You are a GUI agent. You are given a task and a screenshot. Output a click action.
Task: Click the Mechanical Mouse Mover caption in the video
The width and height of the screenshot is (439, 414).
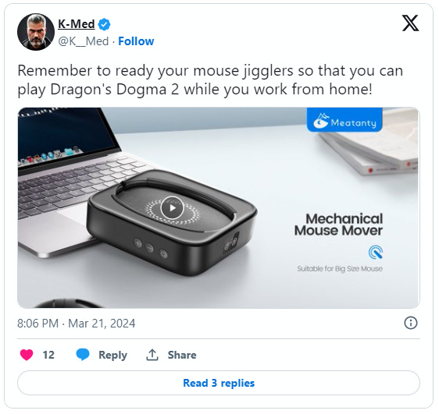pos(339,225)
